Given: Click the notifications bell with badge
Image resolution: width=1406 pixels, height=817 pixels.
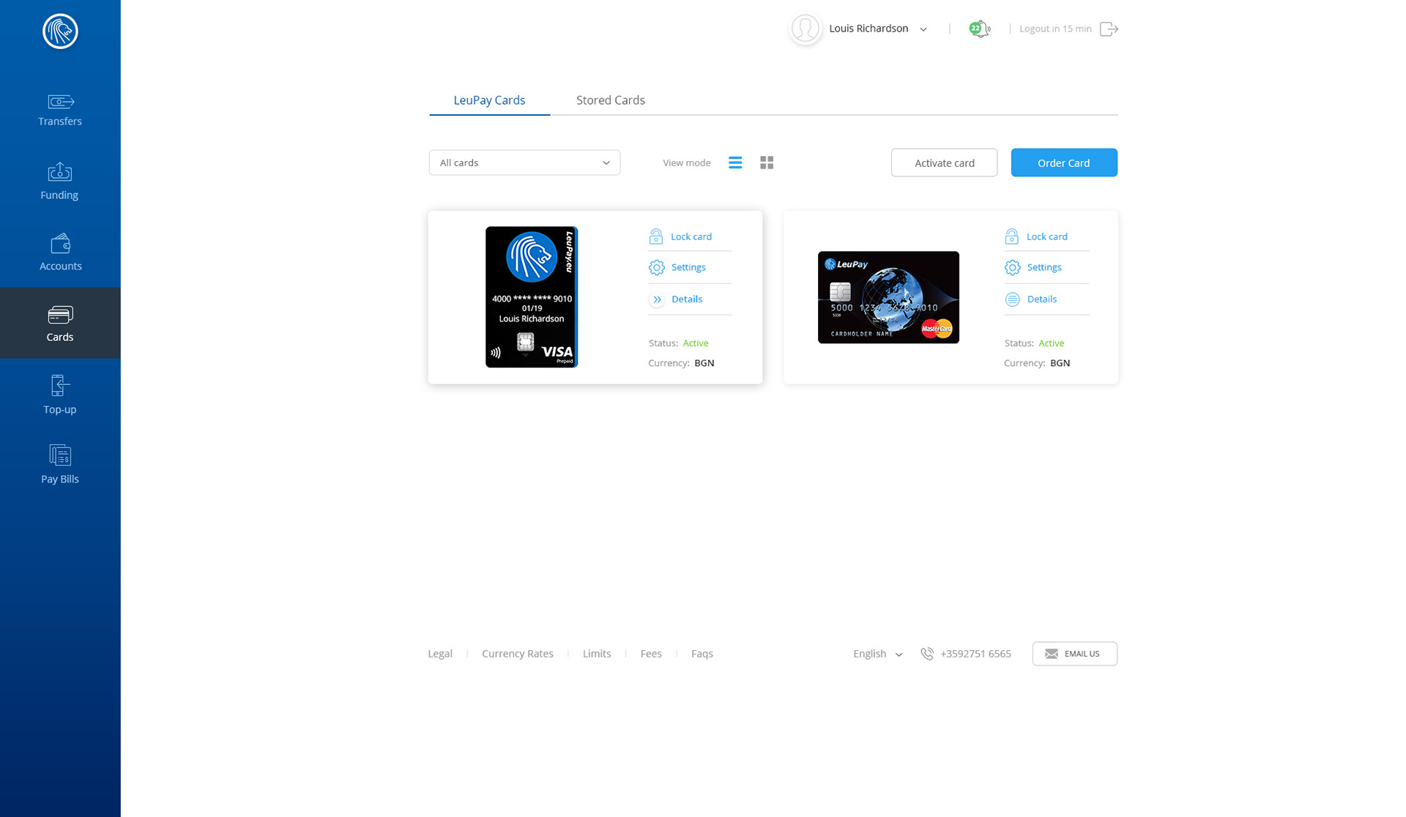Looking at the screenshot, I should [x=979, y=29].
